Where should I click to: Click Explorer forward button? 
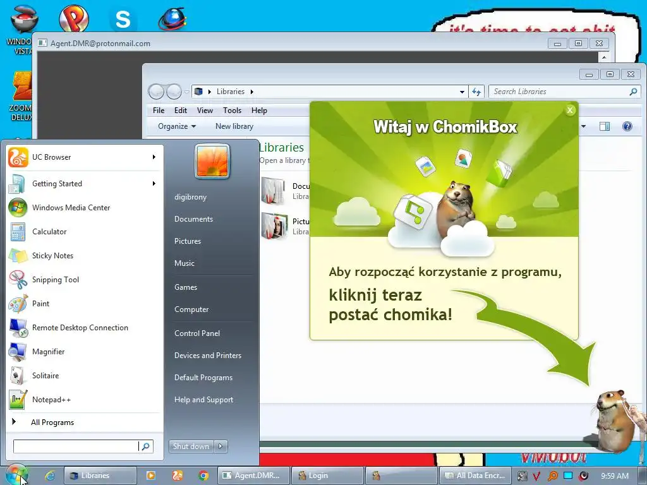pos(174,92)
